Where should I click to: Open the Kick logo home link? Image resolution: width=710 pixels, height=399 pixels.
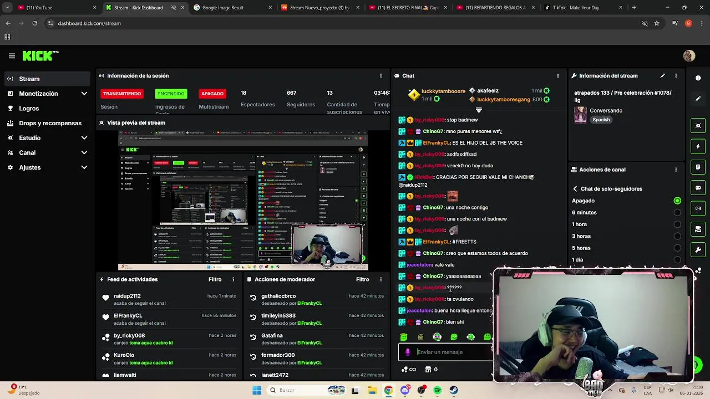coord(40,55)
